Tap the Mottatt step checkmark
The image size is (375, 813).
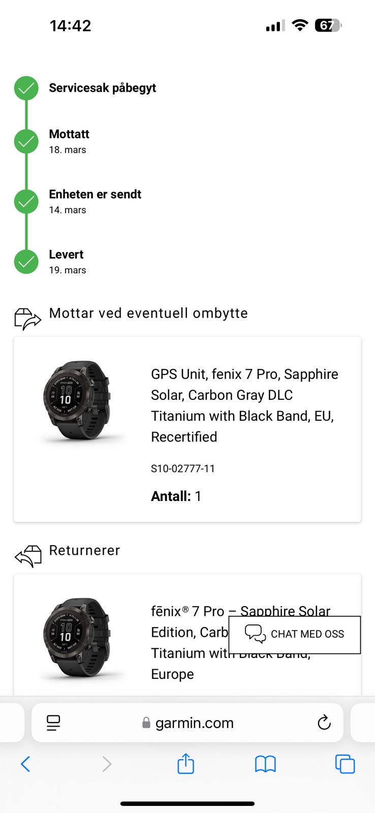click(x=26, y=141)
